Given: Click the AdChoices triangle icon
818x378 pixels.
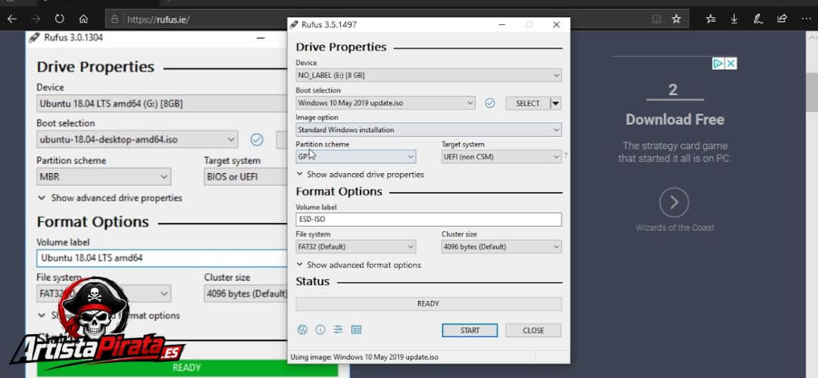Looking at the screenshot, I should click(718, 64).
